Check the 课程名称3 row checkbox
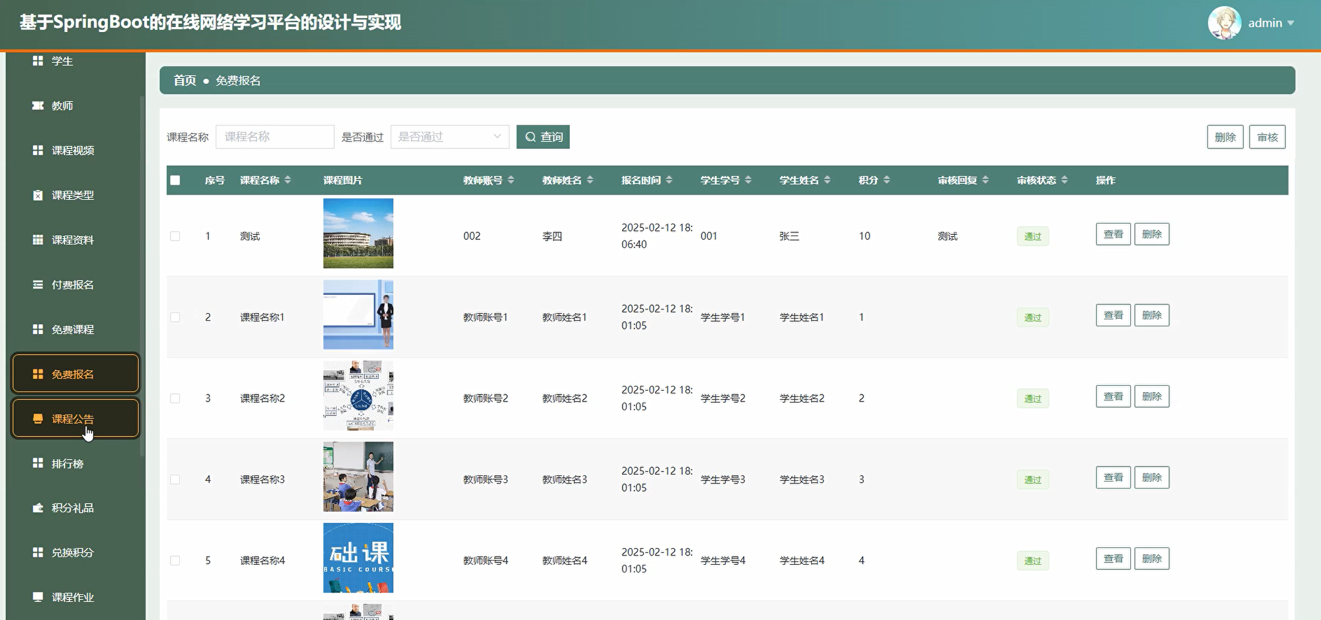 tap(175, 480)
